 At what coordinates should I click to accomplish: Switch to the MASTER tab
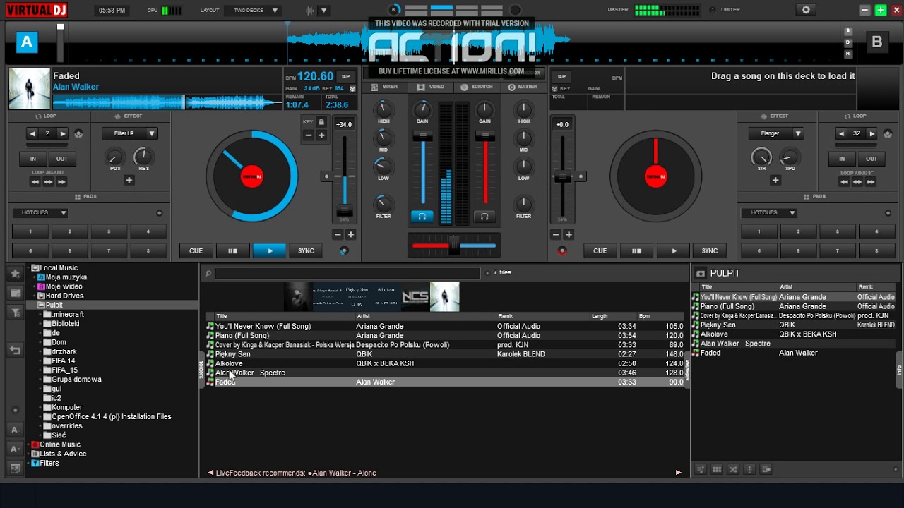pyautogui.click(x=523, y=87)
